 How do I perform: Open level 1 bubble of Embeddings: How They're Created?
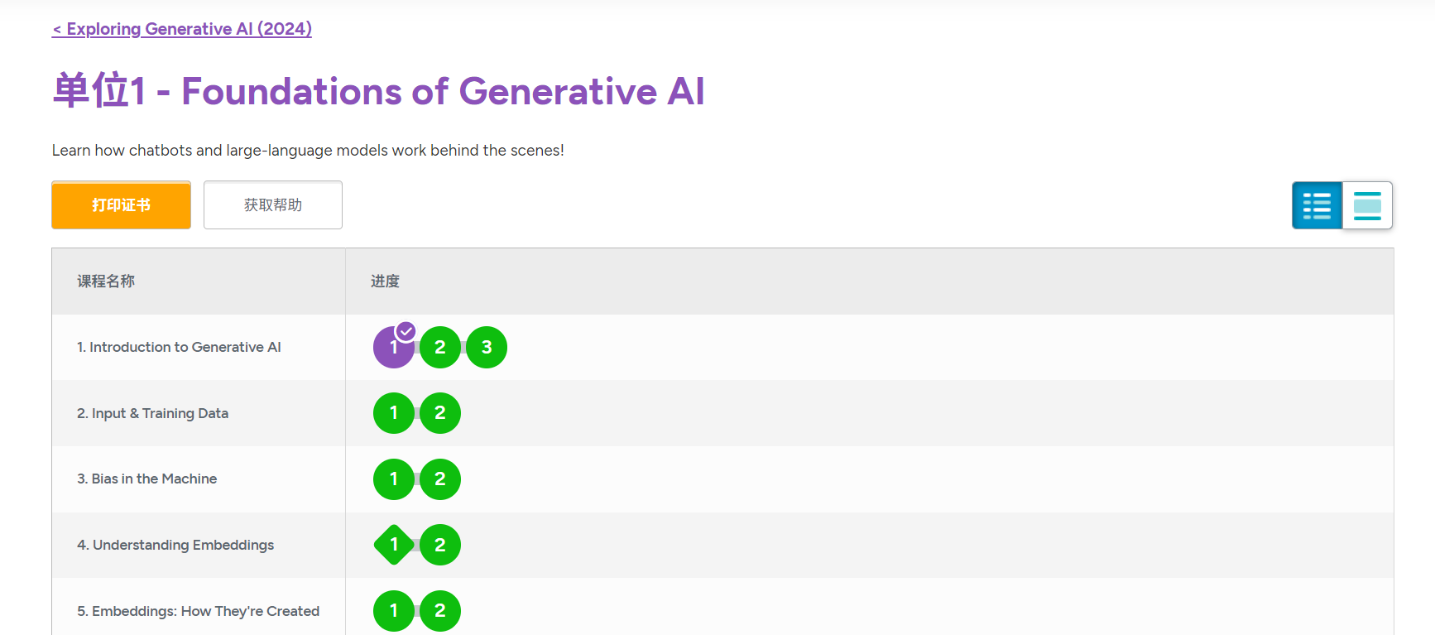tap(394, 611)
